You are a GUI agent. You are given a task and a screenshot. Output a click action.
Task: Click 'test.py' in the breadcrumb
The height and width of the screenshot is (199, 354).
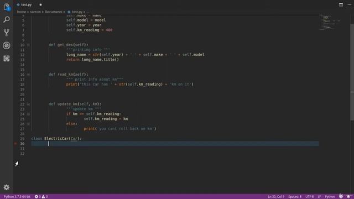77,12
